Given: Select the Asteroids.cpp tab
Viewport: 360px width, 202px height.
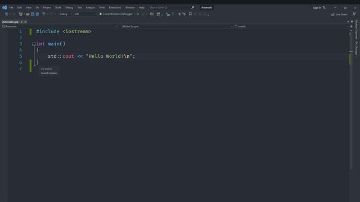Looking at the screenshot, I should click(x=10, y=22).
